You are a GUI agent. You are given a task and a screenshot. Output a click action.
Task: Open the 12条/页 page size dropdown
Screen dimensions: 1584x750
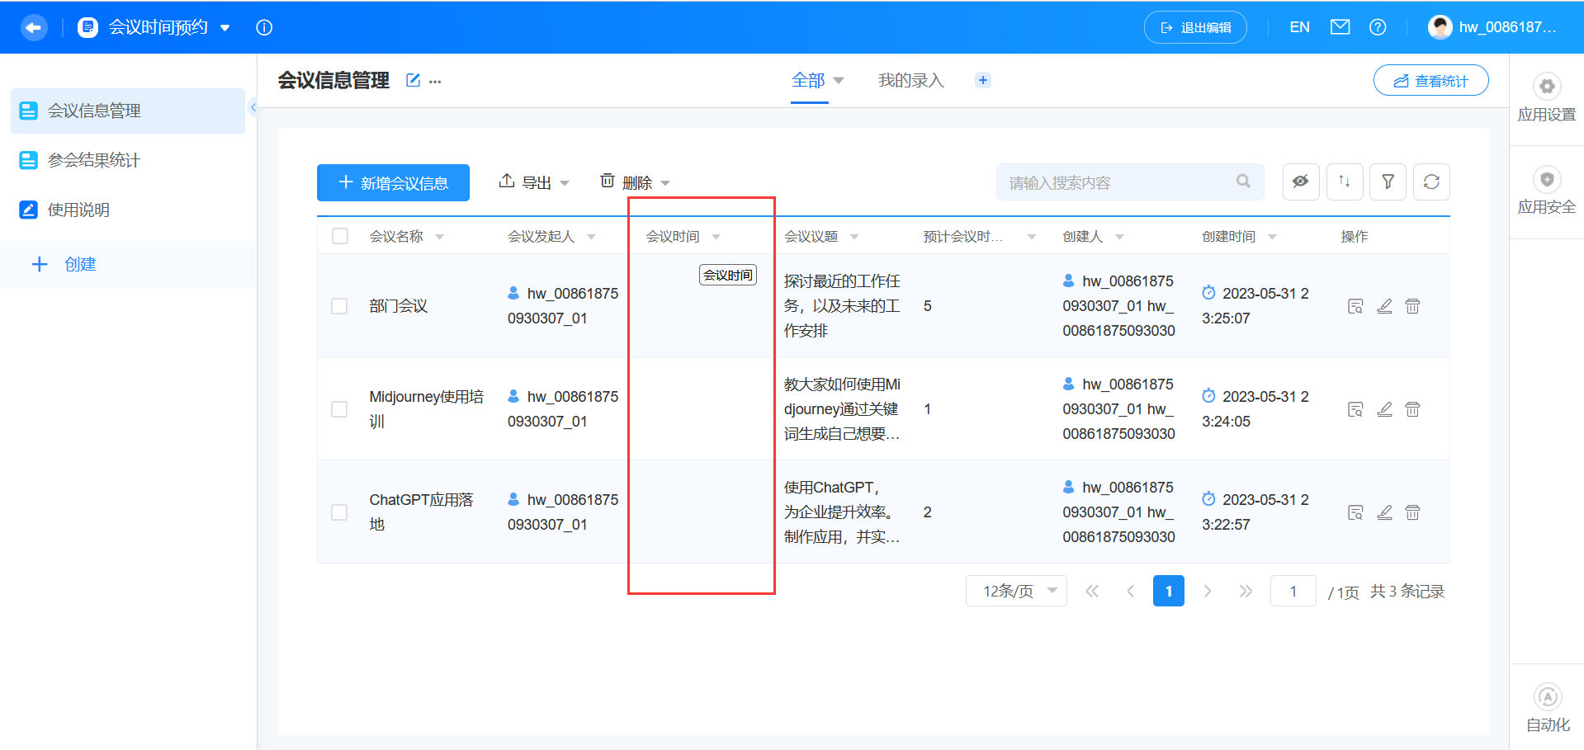[x=1016, y=591]
